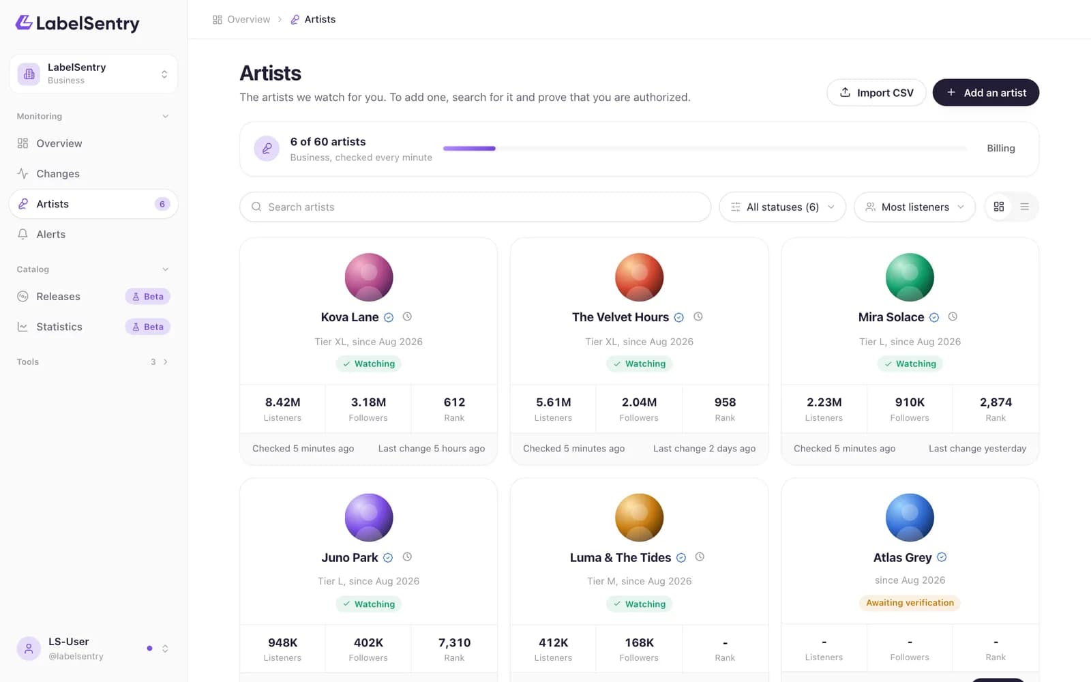Click the microphone icon in the quota panel
The width and height of the screenshot is (1091, 682).
pos(267,148)
